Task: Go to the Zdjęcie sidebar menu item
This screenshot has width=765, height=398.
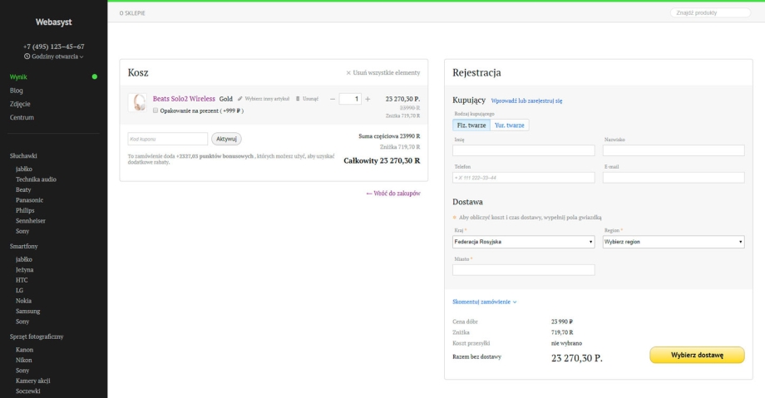Action: 21,103
